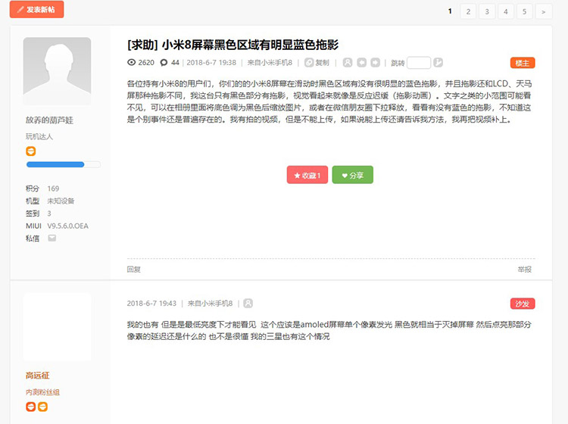This screenshot has width=568, height=424.
Task: Click the 楼主 badge
Action: (523, 63)
